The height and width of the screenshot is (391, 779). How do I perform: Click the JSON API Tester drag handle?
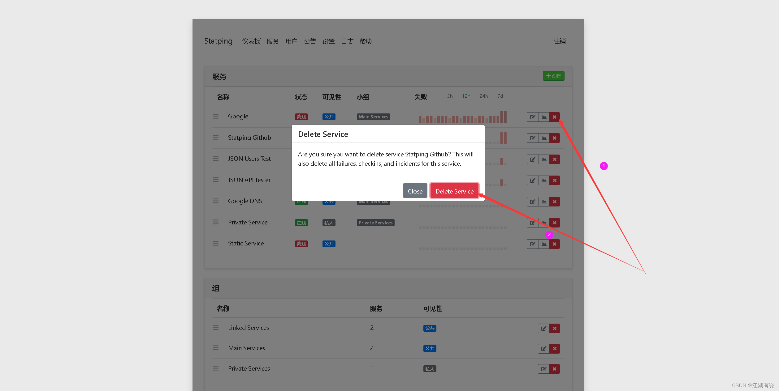click(216, 180)
